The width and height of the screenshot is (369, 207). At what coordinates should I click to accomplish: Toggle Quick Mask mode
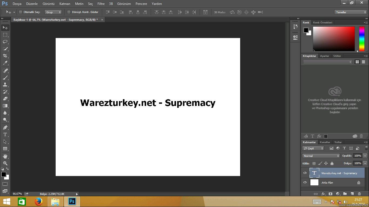[5, 184]
